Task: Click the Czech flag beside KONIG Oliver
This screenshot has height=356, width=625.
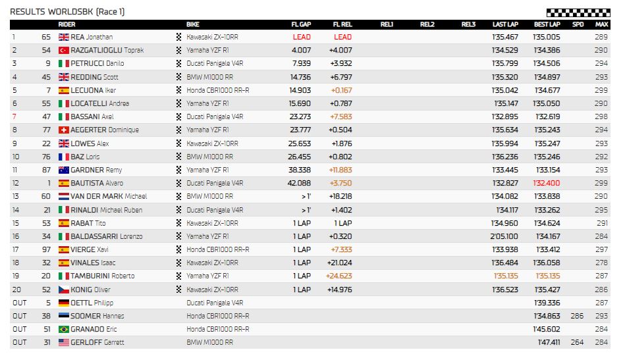Action: (64, 290)
